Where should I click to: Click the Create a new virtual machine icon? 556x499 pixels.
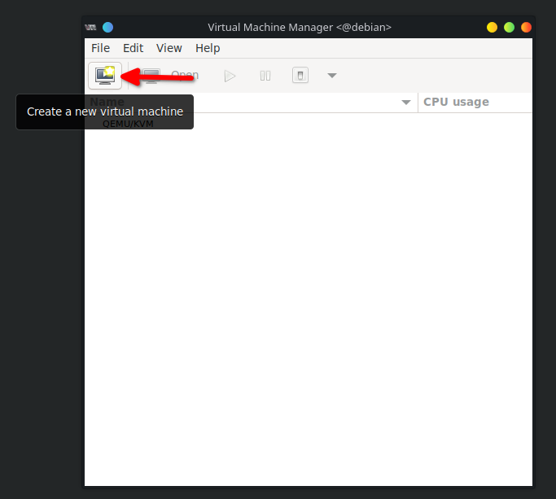point(105,76)
